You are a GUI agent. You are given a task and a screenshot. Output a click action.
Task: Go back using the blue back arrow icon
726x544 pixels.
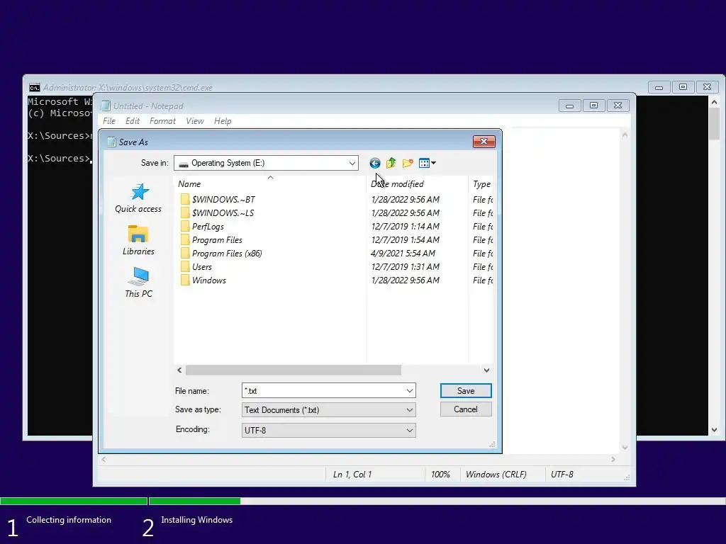374,164
